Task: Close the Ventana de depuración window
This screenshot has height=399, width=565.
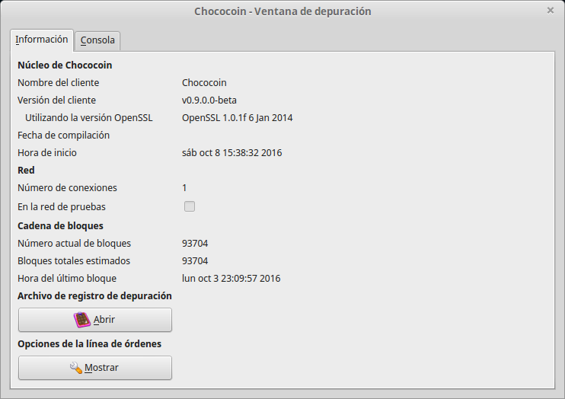Action: click(x=551, y=11)
